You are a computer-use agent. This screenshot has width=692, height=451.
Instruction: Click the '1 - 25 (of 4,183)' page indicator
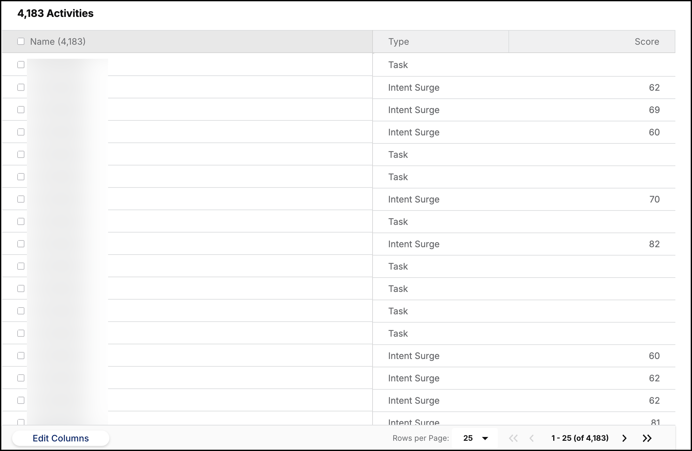580,438
